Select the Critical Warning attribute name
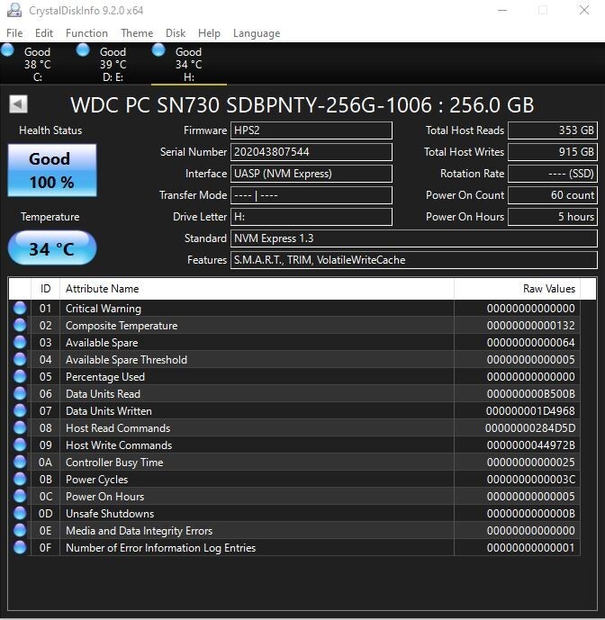This screenshot has height=620, width=605. click(104, 309)
